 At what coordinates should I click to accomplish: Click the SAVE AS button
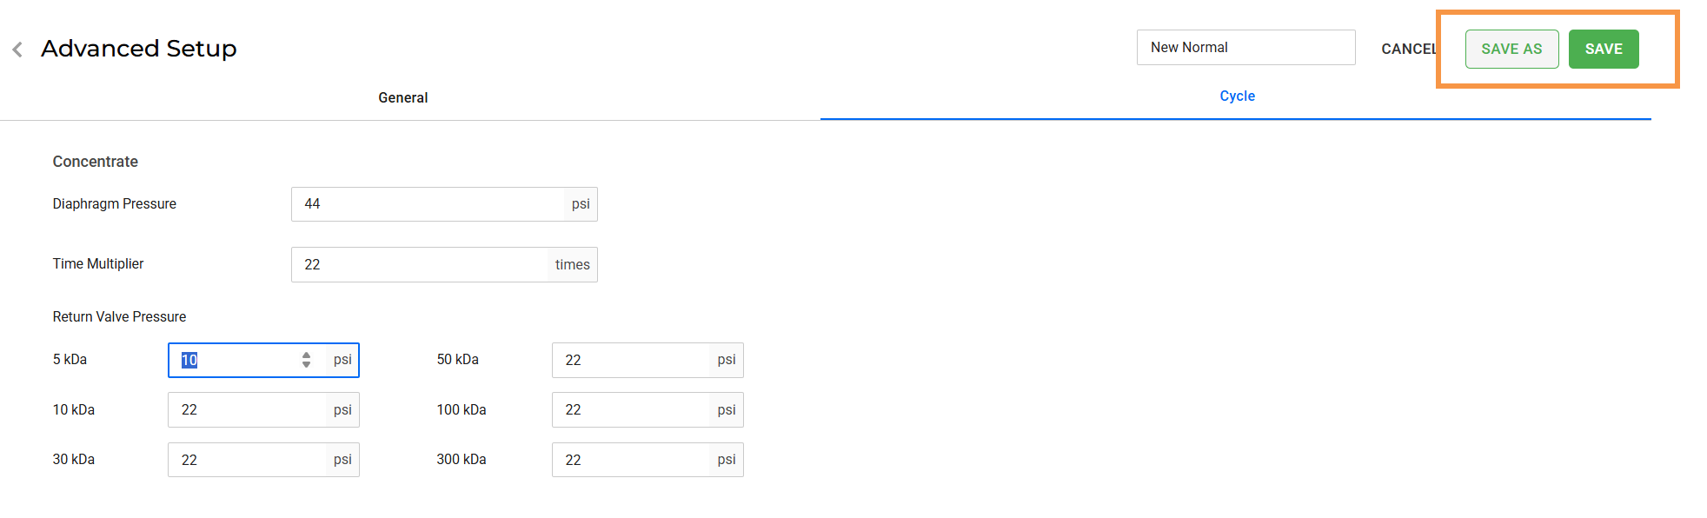click(1511, 49)
